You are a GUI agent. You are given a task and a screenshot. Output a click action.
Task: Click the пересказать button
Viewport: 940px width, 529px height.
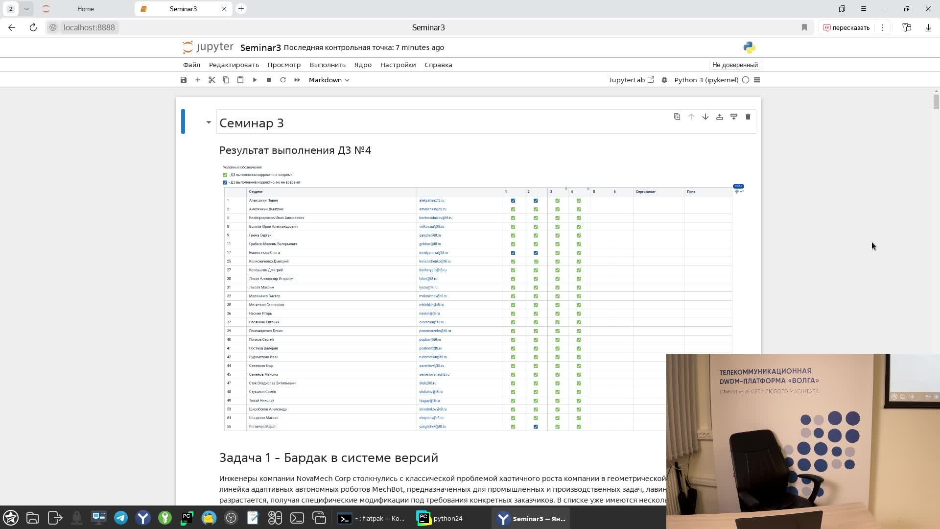(846, 27)
